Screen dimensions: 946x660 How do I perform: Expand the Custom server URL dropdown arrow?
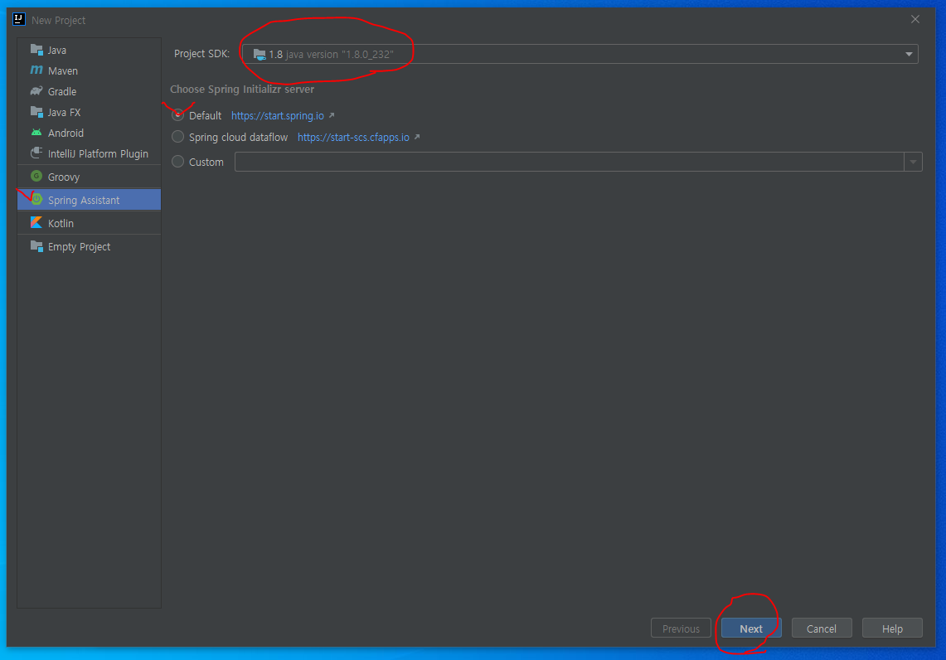[x=913, y=162]
